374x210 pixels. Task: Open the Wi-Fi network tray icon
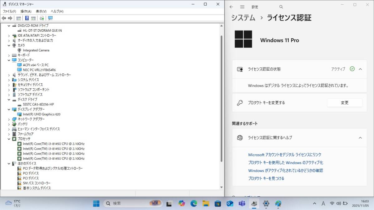tap(332, 203)
